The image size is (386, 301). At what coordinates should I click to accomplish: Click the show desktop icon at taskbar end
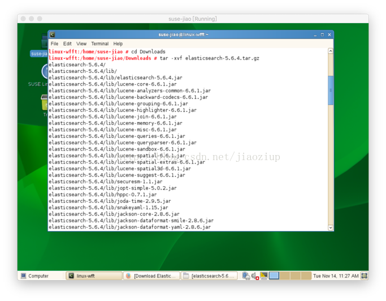tap(364, 276)
